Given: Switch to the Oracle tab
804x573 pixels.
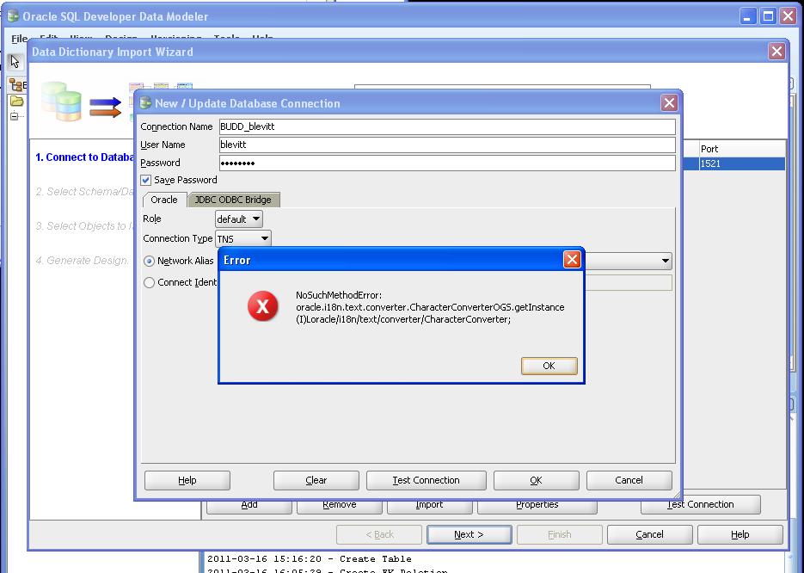Looking at the screenshot, I should [164, 200].
